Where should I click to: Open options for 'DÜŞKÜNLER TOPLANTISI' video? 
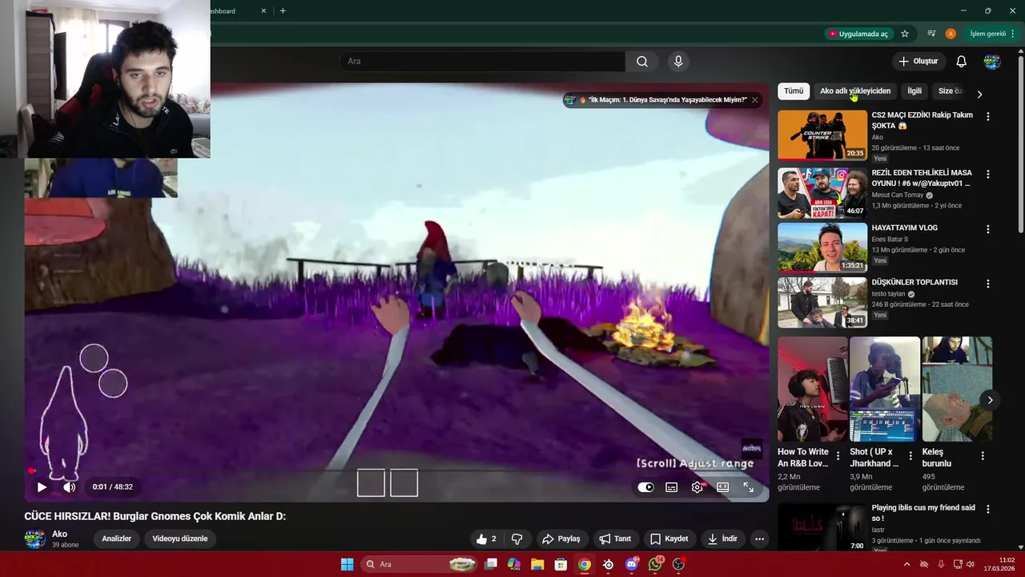pos(988,284)
